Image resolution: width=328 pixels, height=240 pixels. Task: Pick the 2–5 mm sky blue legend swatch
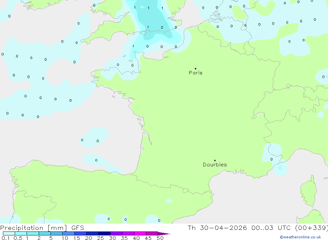45,233
